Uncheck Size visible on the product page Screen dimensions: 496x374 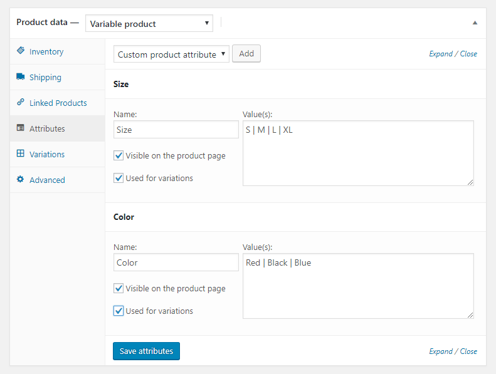pos(119,155)
